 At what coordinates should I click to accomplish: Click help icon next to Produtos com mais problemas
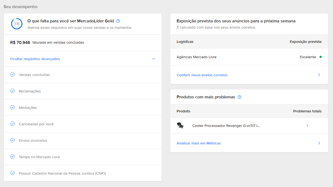point(239,97)
